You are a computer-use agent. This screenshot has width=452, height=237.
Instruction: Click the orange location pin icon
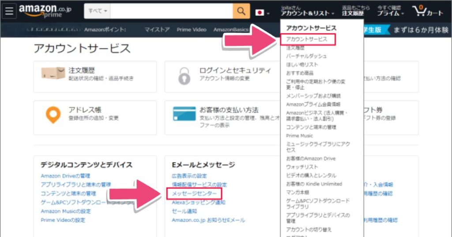53,115
